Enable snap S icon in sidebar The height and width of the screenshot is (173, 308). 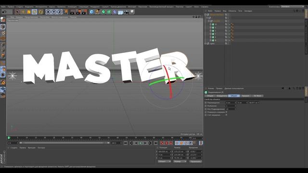(3, 75)
